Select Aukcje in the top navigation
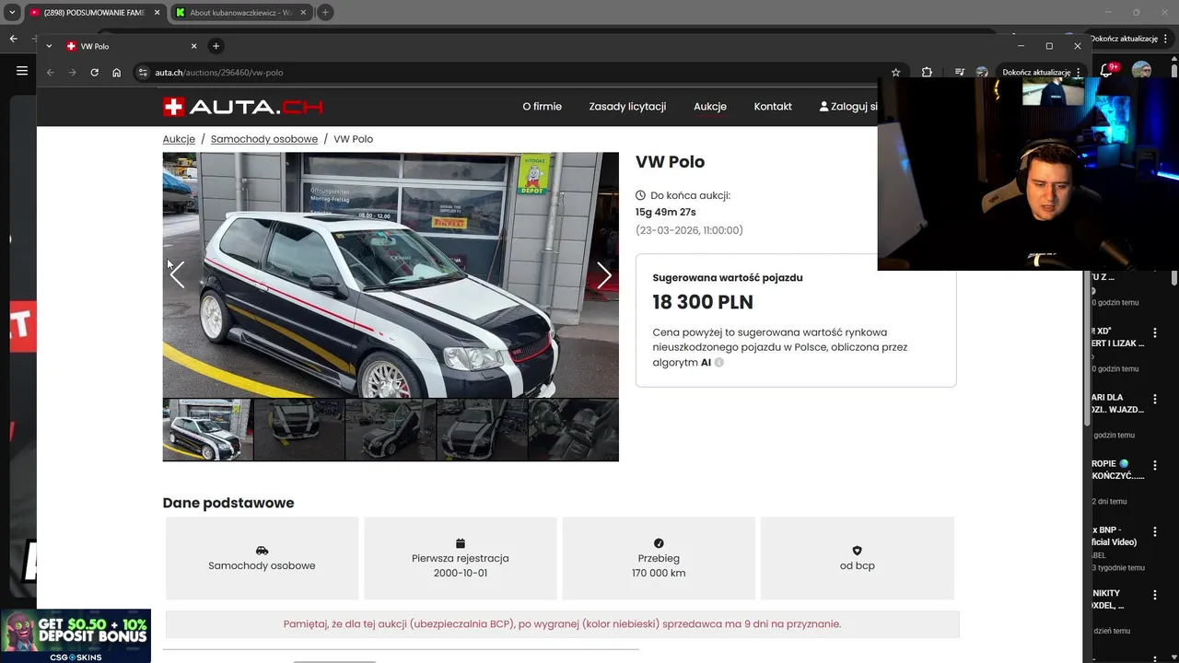The image size is (1179, 663). 710,107
